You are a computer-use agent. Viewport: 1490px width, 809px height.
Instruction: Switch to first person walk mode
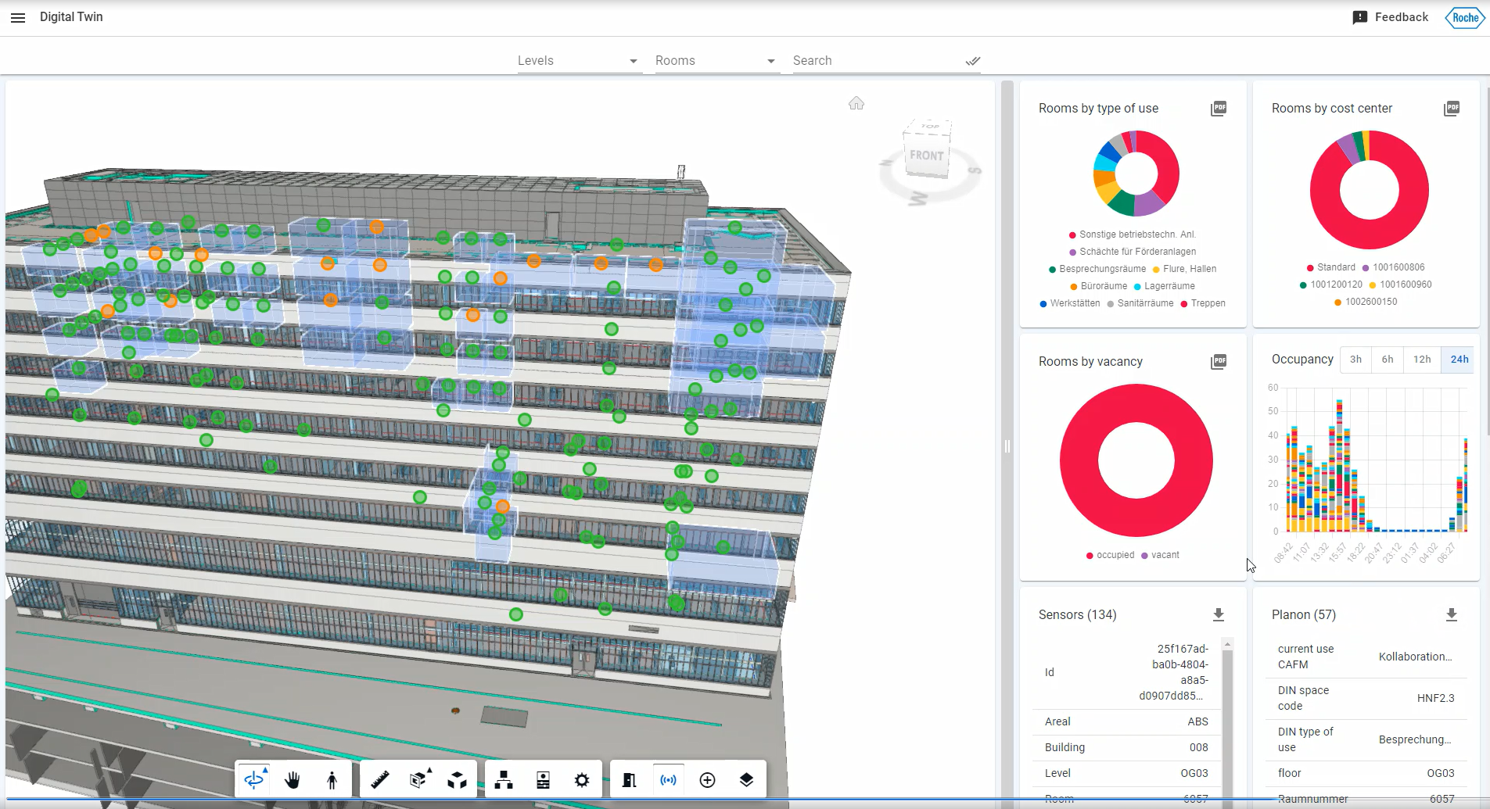point(332,779)
